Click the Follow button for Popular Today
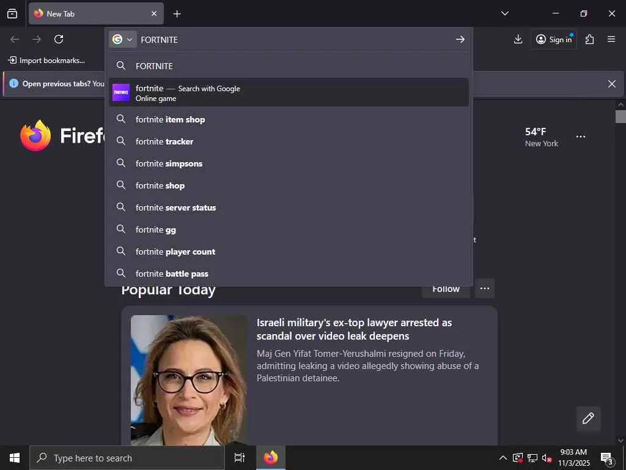The height and width of the screenshot is (470, 626). [446, 291]
